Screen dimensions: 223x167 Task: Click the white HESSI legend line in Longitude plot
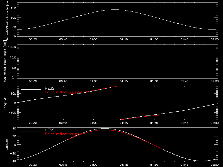pos(31,89)
